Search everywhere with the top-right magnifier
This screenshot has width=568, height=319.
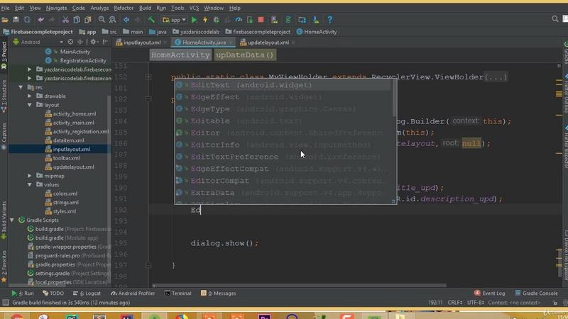pyautogui.click(x=555, y=19)
